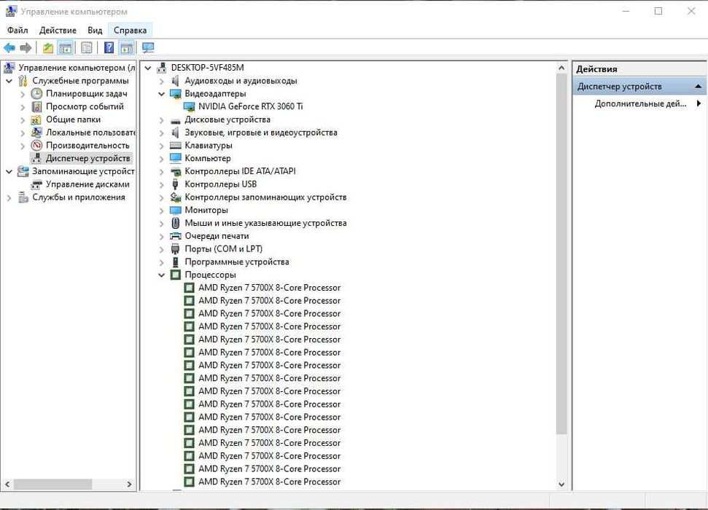Click the Клавиатуры keyboard icon
The image size is (708, 510).
[176, 145]
